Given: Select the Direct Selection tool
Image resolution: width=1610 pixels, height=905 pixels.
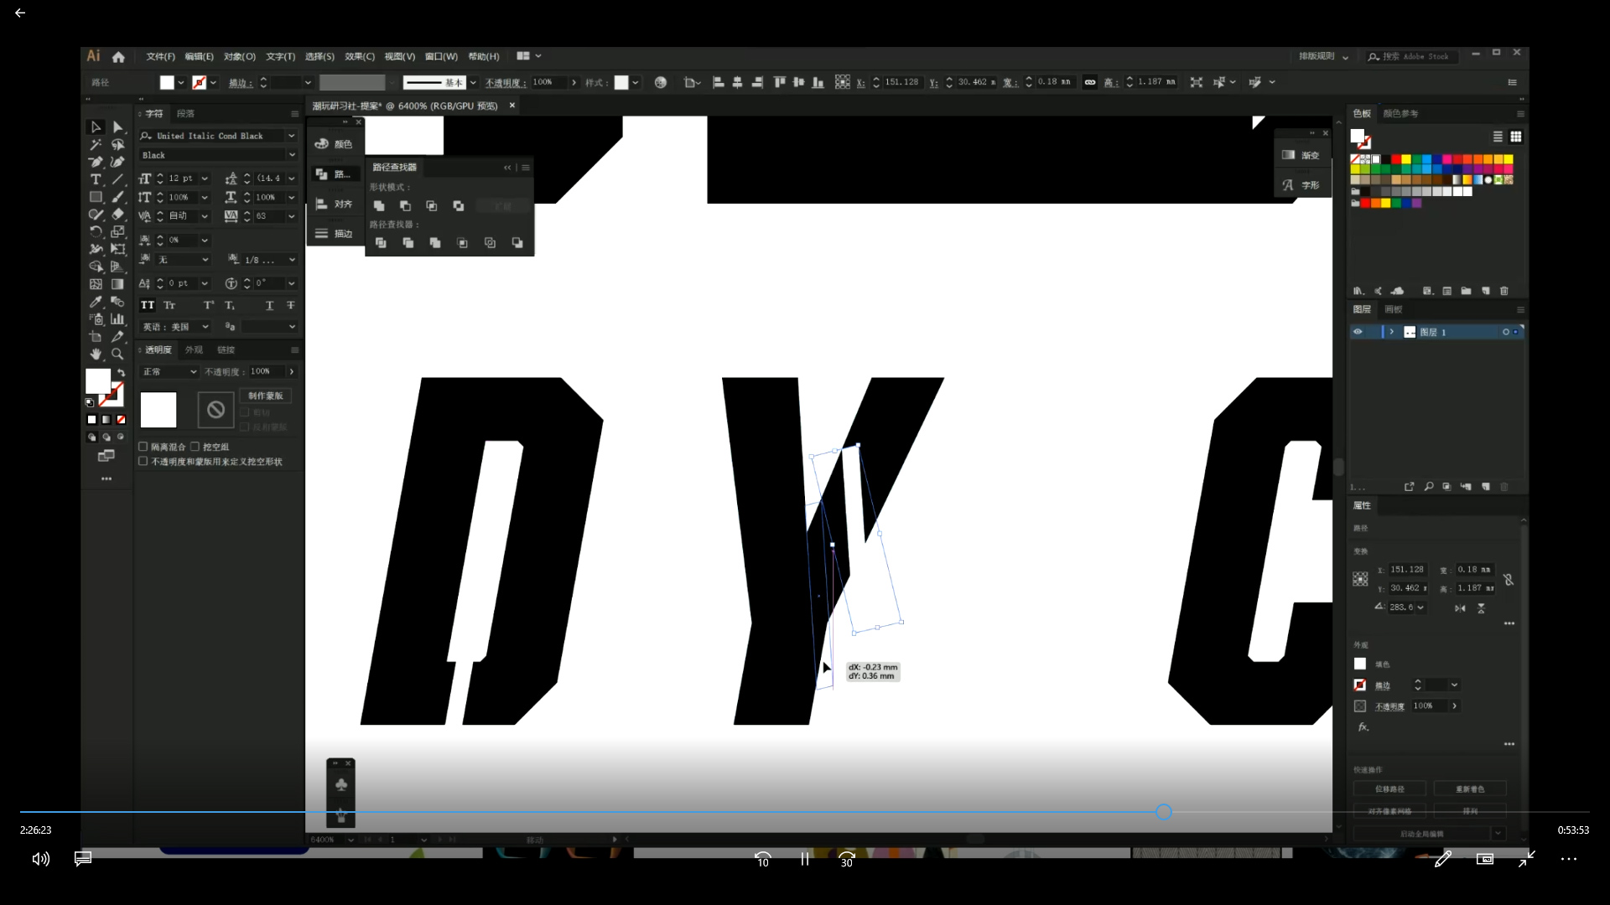Looking at the screenshot, I should click(117, 127).
